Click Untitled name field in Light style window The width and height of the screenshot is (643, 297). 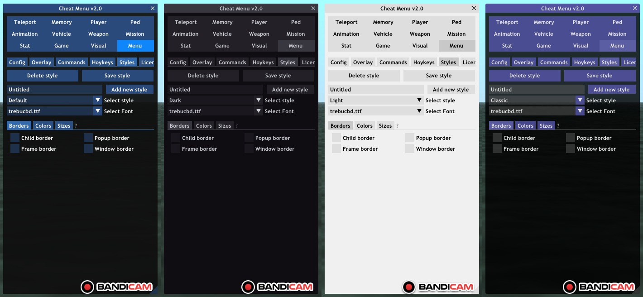(376, 89)
